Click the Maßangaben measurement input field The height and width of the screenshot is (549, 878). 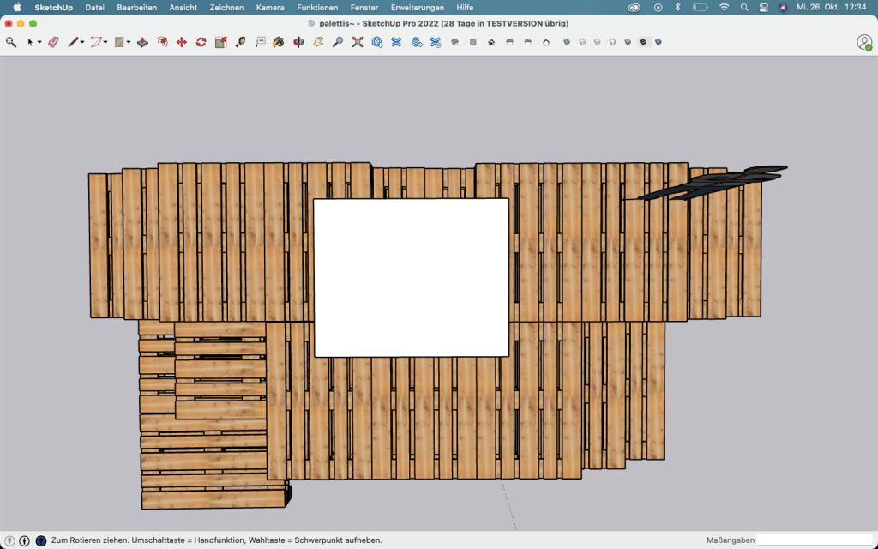click(x=813, y=540)
